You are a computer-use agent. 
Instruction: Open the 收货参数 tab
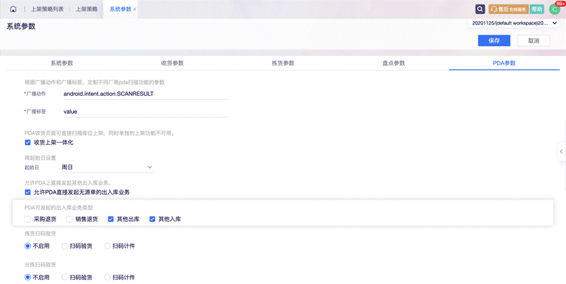click(x=172, y=63)
